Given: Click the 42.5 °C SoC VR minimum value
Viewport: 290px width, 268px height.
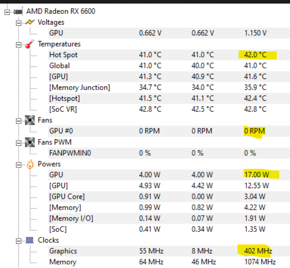Looking at the screenshot, I should tap(203, 109).
